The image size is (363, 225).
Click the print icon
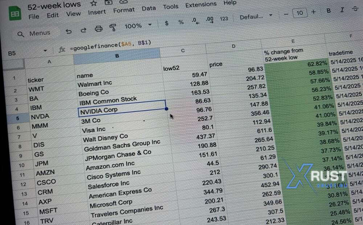(x=98, y=29)
